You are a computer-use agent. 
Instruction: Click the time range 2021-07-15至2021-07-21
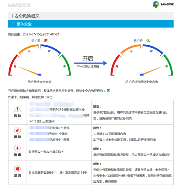tap(41, 34)
